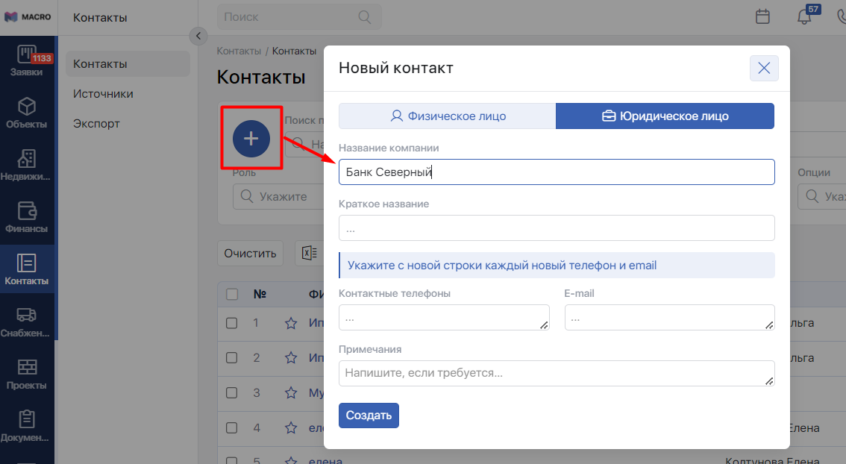Tick the checkbox for row 2
Image resolution: width=846 pixels, height=464 pixels.
coord(232,358)
